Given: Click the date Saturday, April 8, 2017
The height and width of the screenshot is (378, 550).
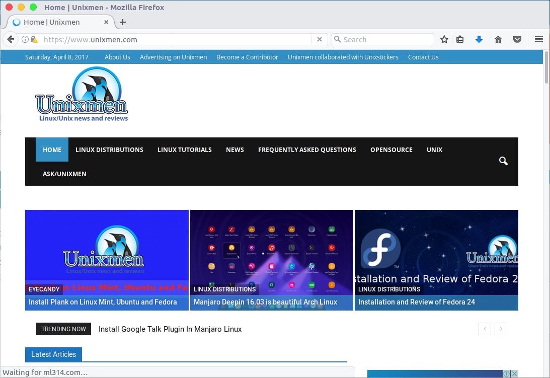Looking at the screenshot, I should 57,57.
